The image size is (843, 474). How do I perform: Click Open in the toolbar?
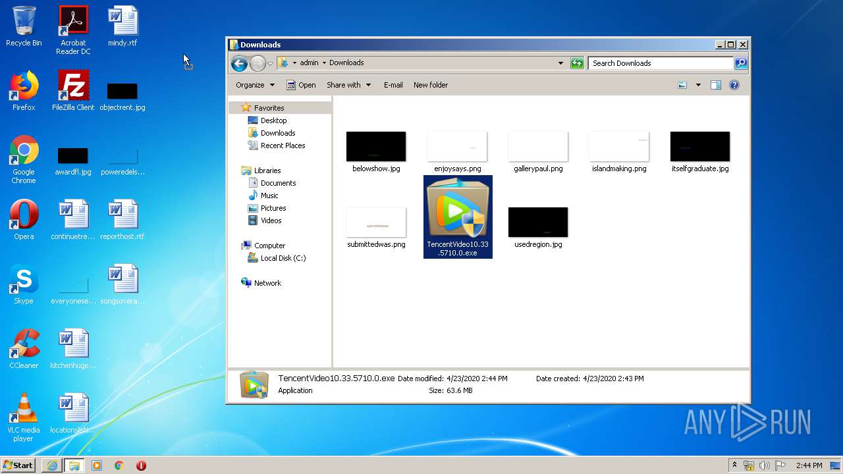click(x=301, y=85)
